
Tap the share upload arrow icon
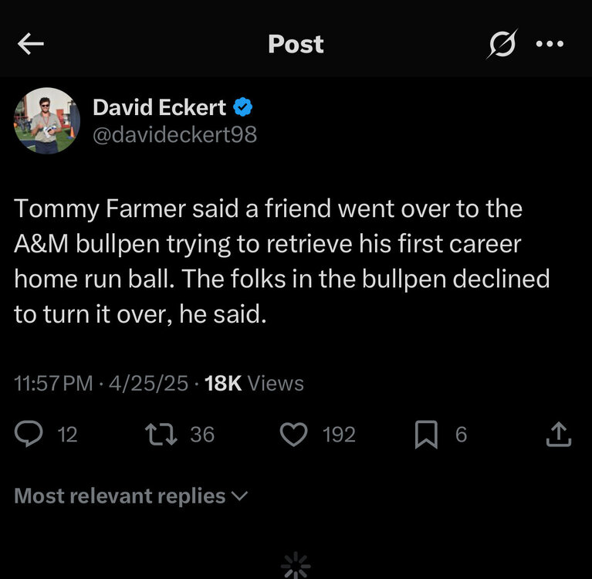point(558,435)
